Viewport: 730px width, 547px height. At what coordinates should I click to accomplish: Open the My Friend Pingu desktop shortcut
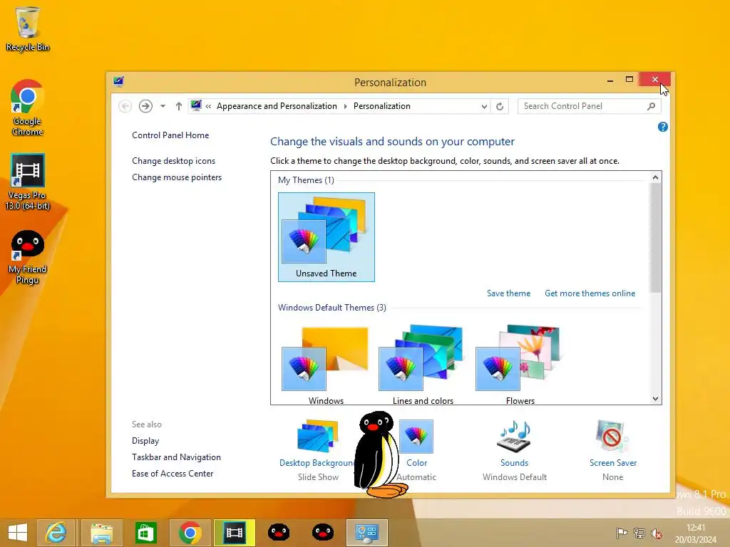point(28,256)
